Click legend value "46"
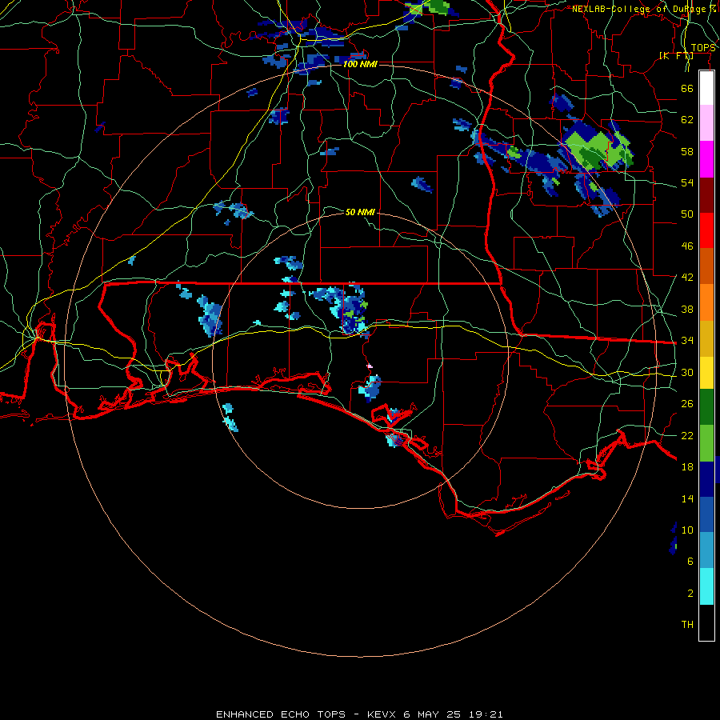720x720 pixels. [687, 246]
